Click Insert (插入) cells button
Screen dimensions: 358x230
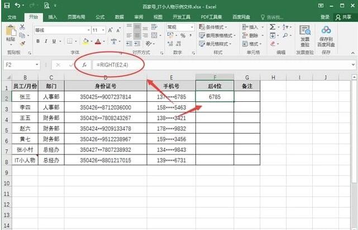pyautogui.click(x=253, y=27)
